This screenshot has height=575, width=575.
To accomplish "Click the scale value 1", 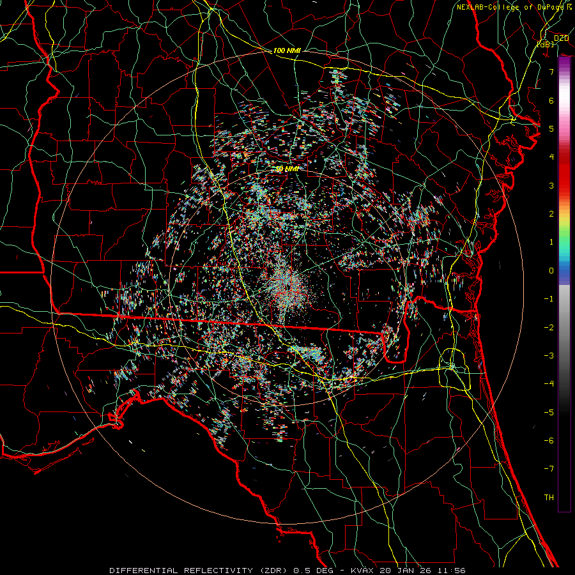I will [x=551, y=242].
